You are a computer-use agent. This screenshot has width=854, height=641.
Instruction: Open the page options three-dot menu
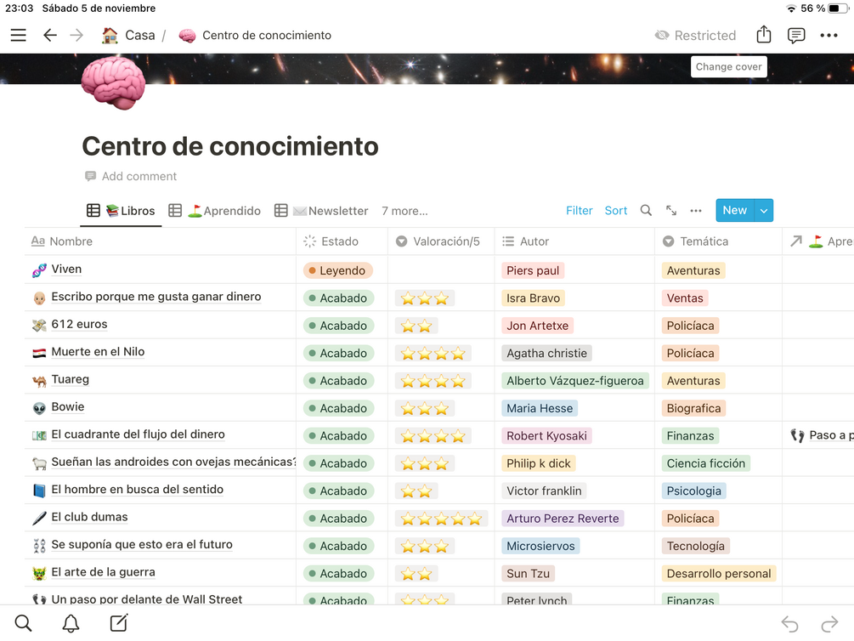point(829,36)
